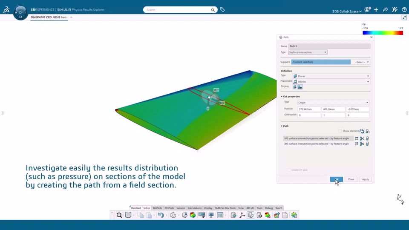Image resolution: width=409 pixels, height=230 pixels.
Task: Click the Position Y field 609.19mm
Action: pyautogui.click(x=333, y=109)
